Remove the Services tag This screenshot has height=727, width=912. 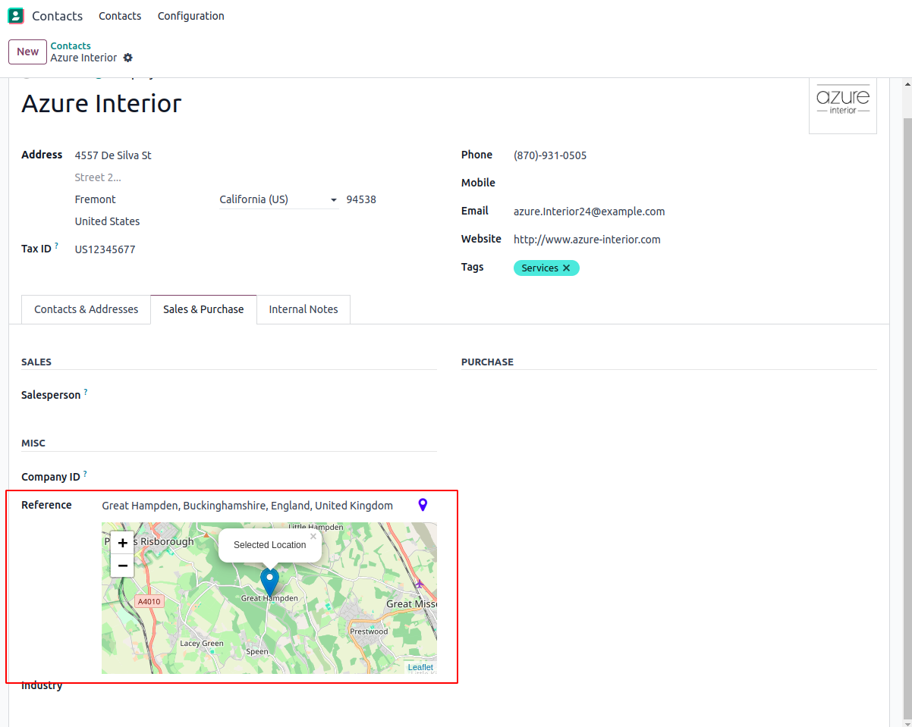[x=566, y=268]
